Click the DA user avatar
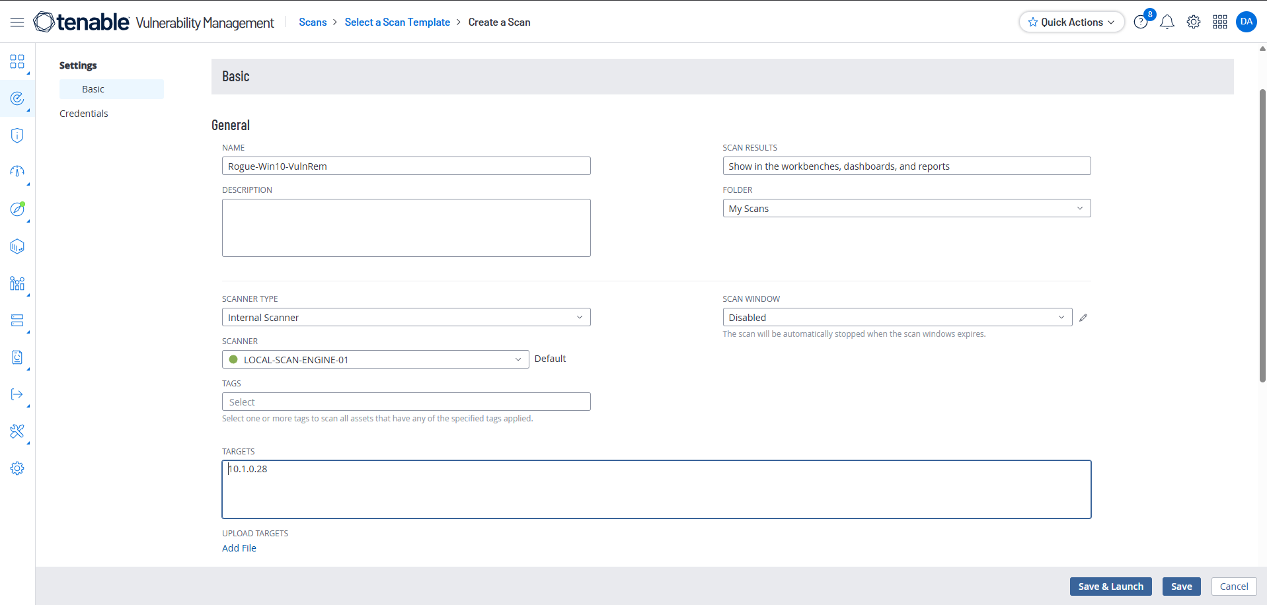Screen dimensions: 1267x605 1247,22
